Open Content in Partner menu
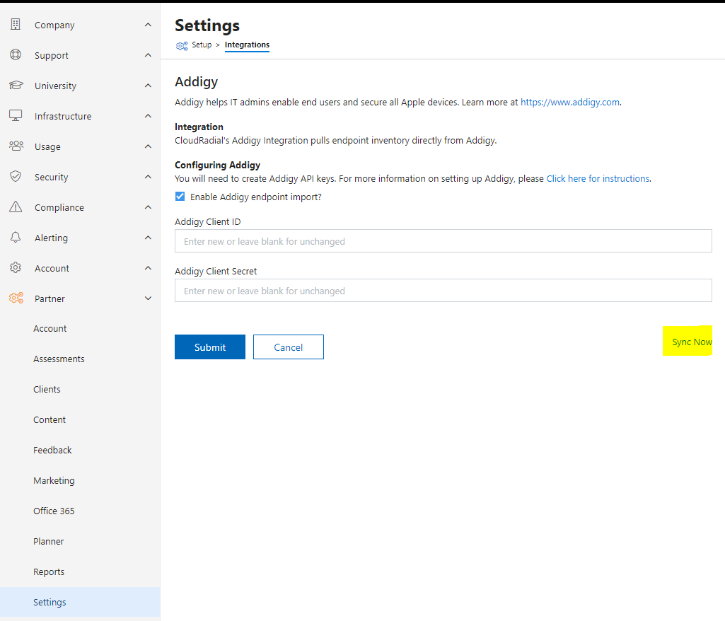 (50, 420)
